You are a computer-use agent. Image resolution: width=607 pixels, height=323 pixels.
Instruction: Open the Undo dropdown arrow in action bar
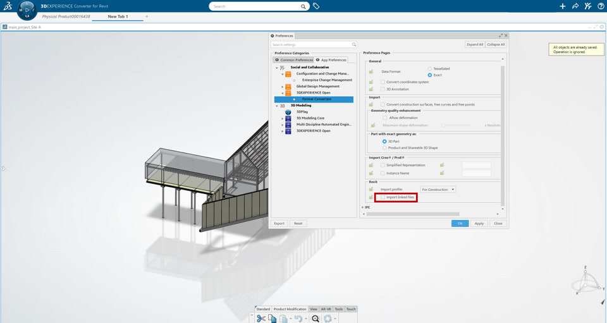(306, 319)
